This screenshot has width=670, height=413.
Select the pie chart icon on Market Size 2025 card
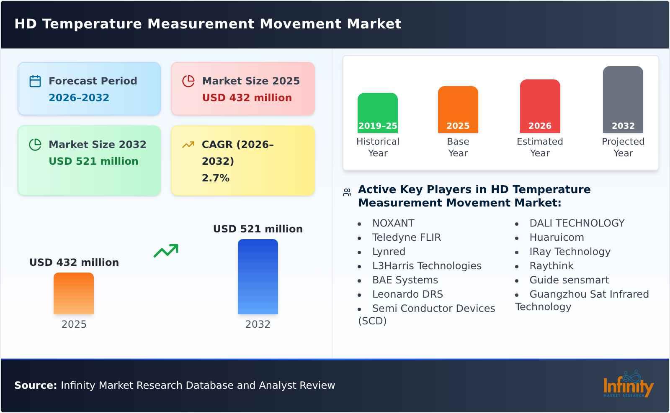pos(188,81)
